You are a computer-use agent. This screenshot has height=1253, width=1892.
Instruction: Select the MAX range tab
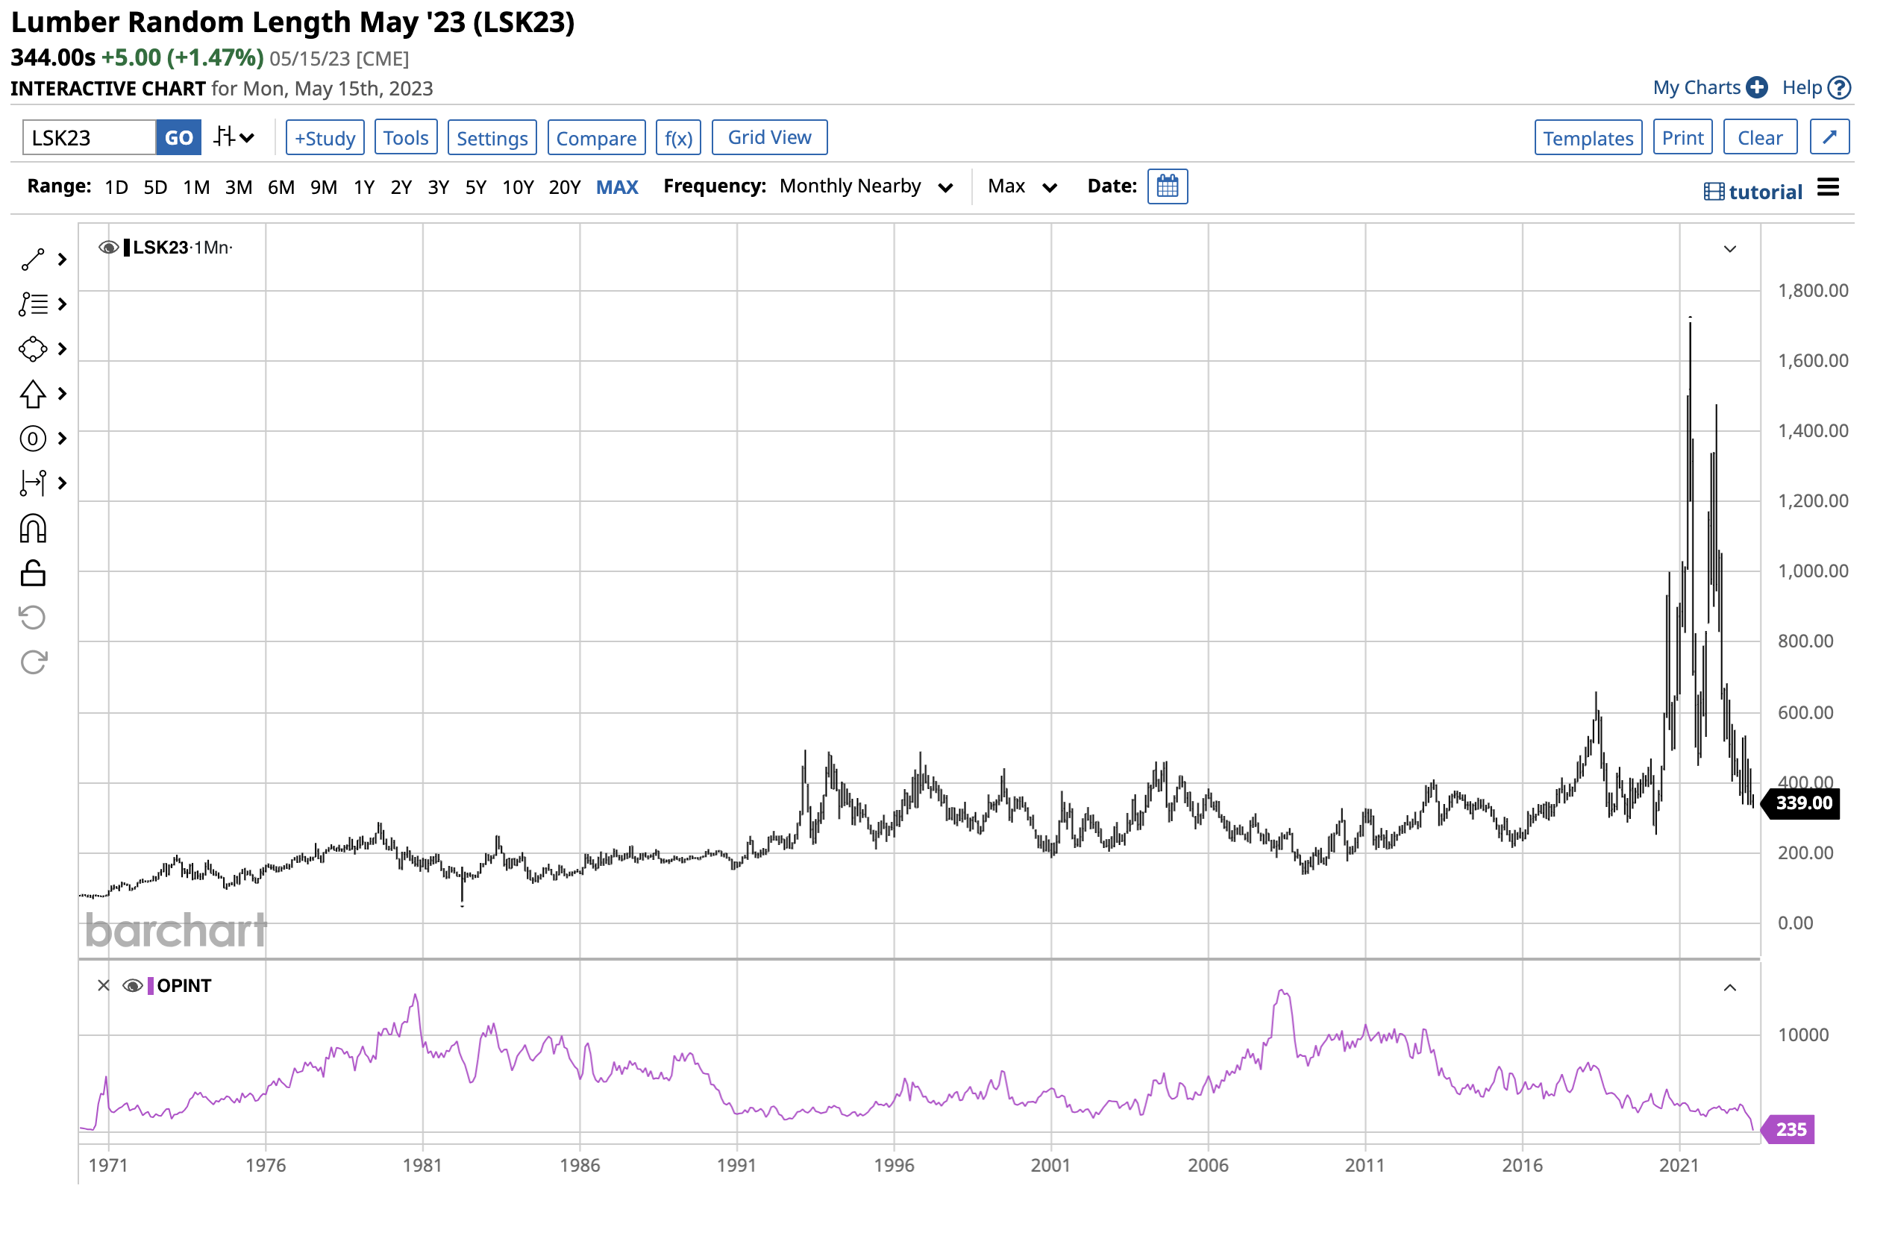coord(617,186)
